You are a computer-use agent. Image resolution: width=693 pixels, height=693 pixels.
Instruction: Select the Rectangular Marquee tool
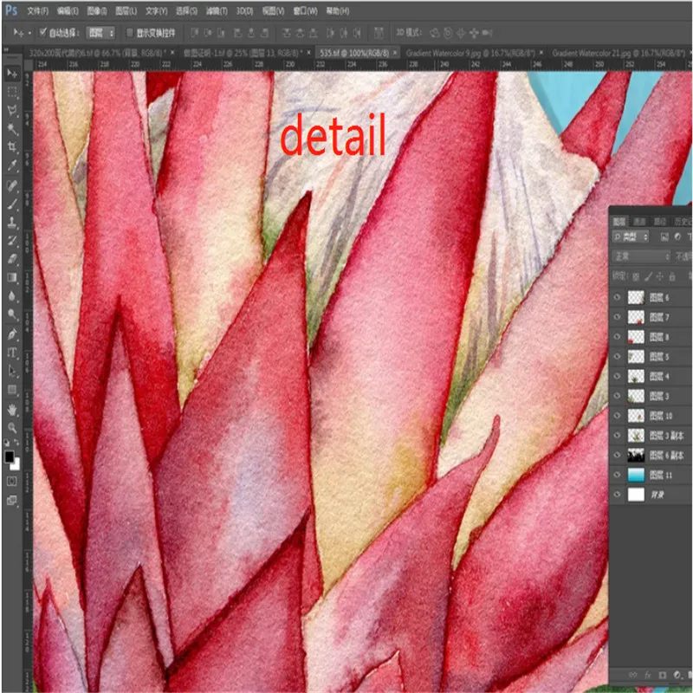tap(12, 92)
